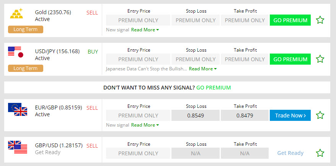Click the EUR/GBP flags icon
Image resolution: width=336 pixels, height=166 pixels.
click(x=18, y=109)
